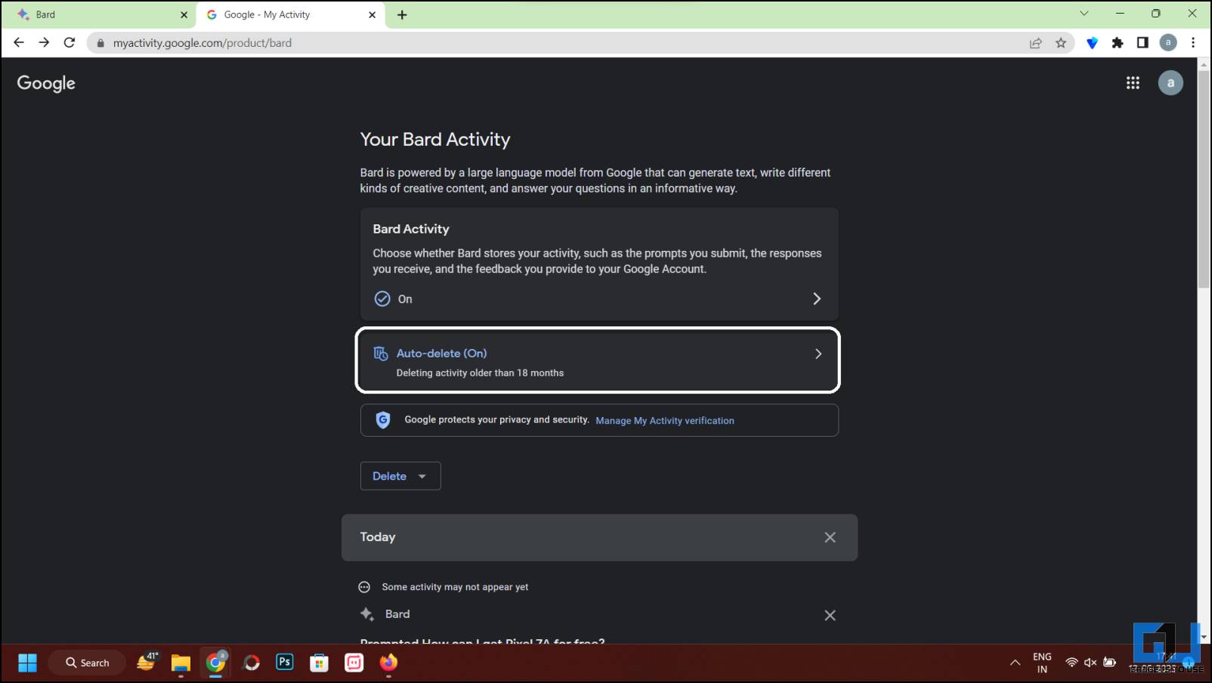Open Bard Activity On setting row

pyautogui.click(x=599, y=298)
